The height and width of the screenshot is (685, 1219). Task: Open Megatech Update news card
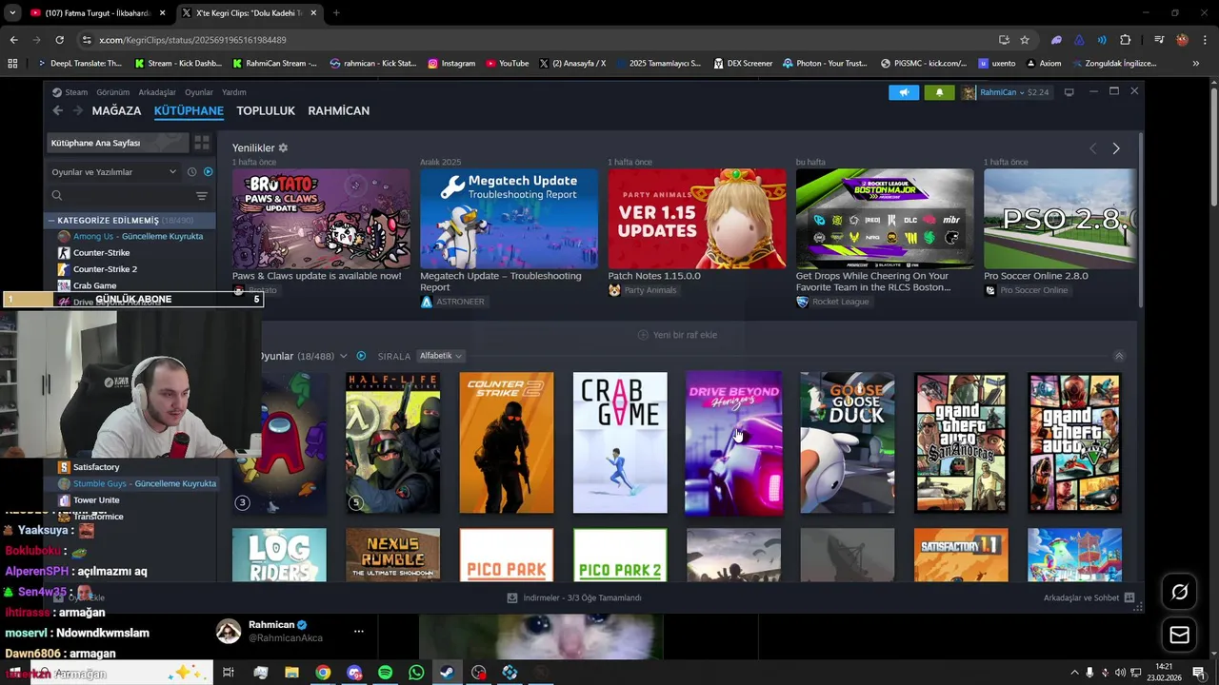(x=509, y=220)
